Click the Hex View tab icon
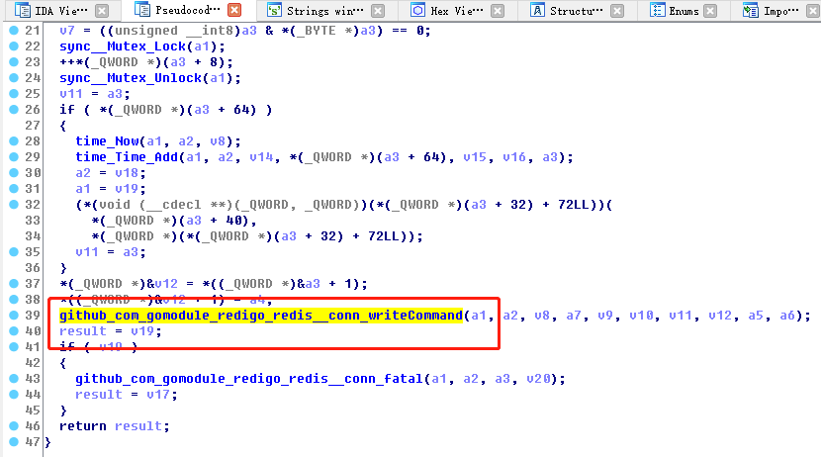821x457 pixels. [418, 11]
